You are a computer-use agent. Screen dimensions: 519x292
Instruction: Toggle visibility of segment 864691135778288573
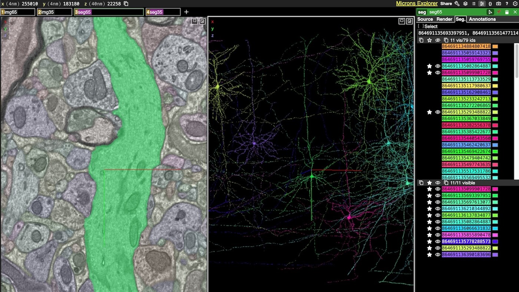point(437,241)
